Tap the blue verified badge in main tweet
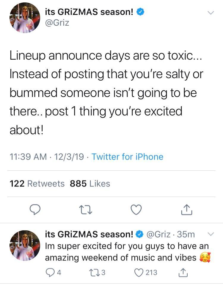Screen dimensions: 223x287 coord(140,12)
